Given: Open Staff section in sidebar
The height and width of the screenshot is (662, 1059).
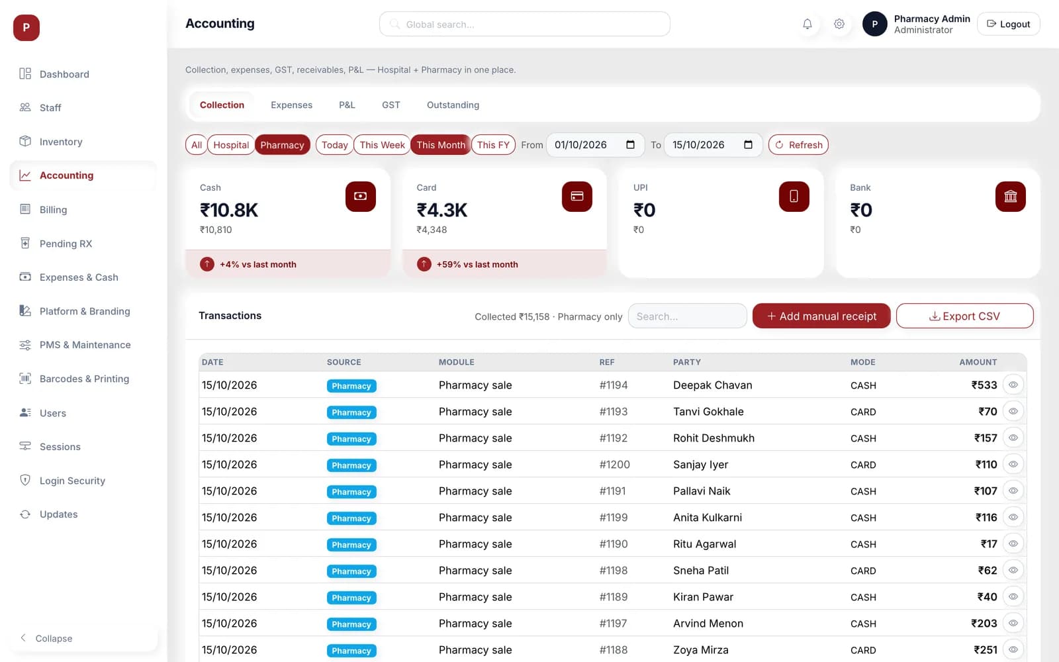Looking at the screenshot, I should click(83, 108).
